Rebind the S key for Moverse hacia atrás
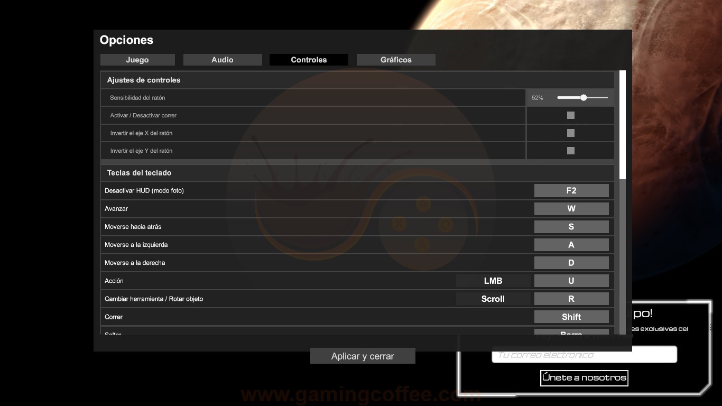This screenshot has width=722, height=406. coord(571,226)
